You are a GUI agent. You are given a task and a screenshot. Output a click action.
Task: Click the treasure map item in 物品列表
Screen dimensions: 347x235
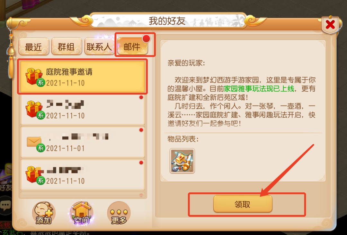182,161
